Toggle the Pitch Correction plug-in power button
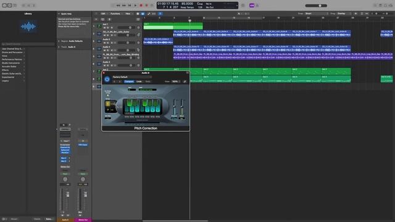The height and width of the screenshot is (222, 395). tap(107, 79)
